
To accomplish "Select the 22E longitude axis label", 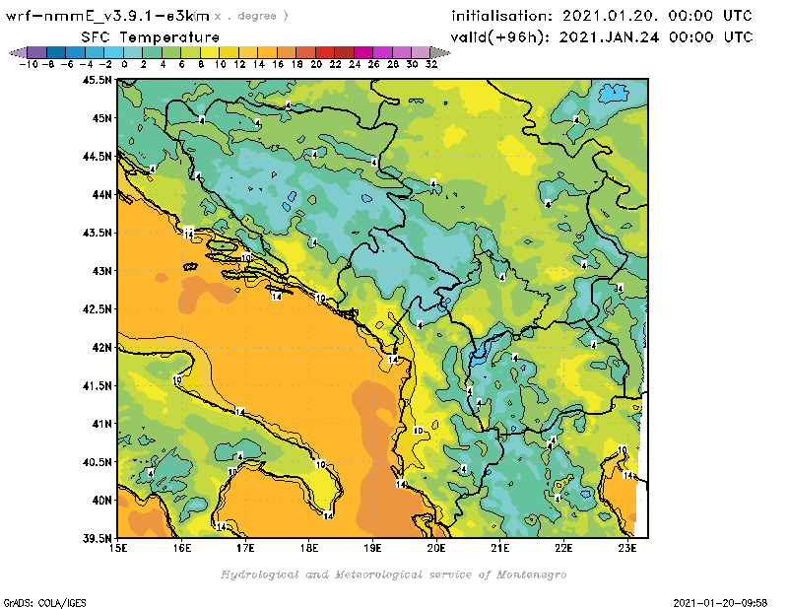I will click(x=563, y=548).
